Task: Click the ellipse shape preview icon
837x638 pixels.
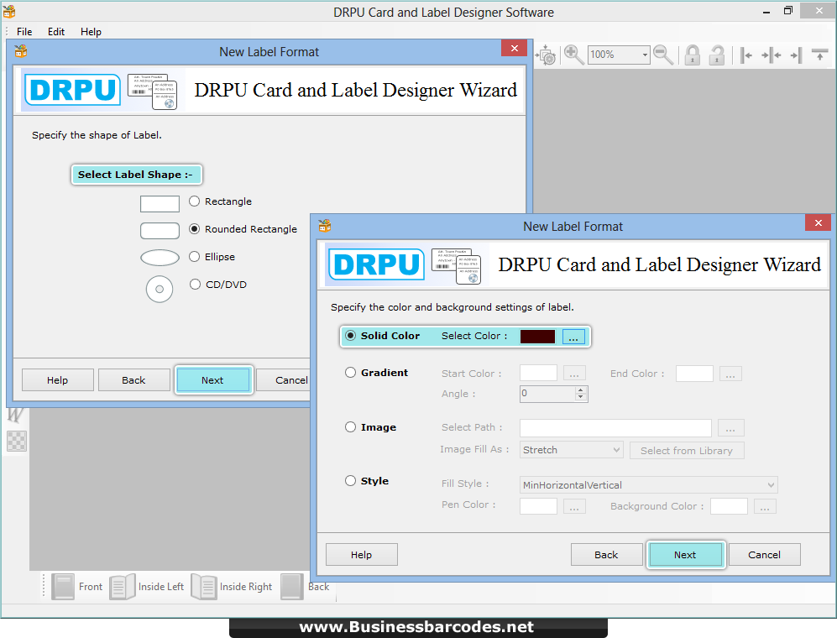Action: (160, 258)
